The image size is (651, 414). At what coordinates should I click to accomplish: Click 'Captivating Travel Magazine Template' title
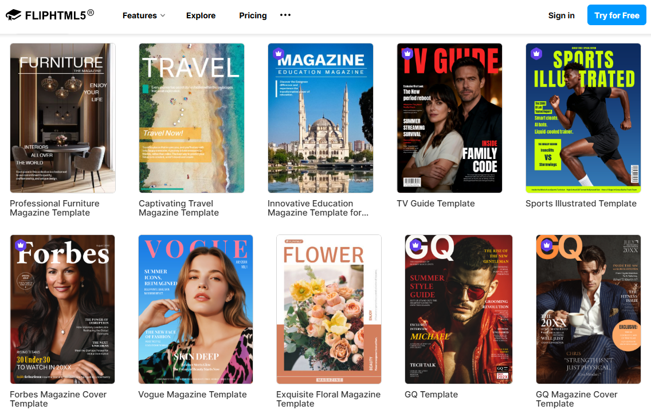[179, 208]
